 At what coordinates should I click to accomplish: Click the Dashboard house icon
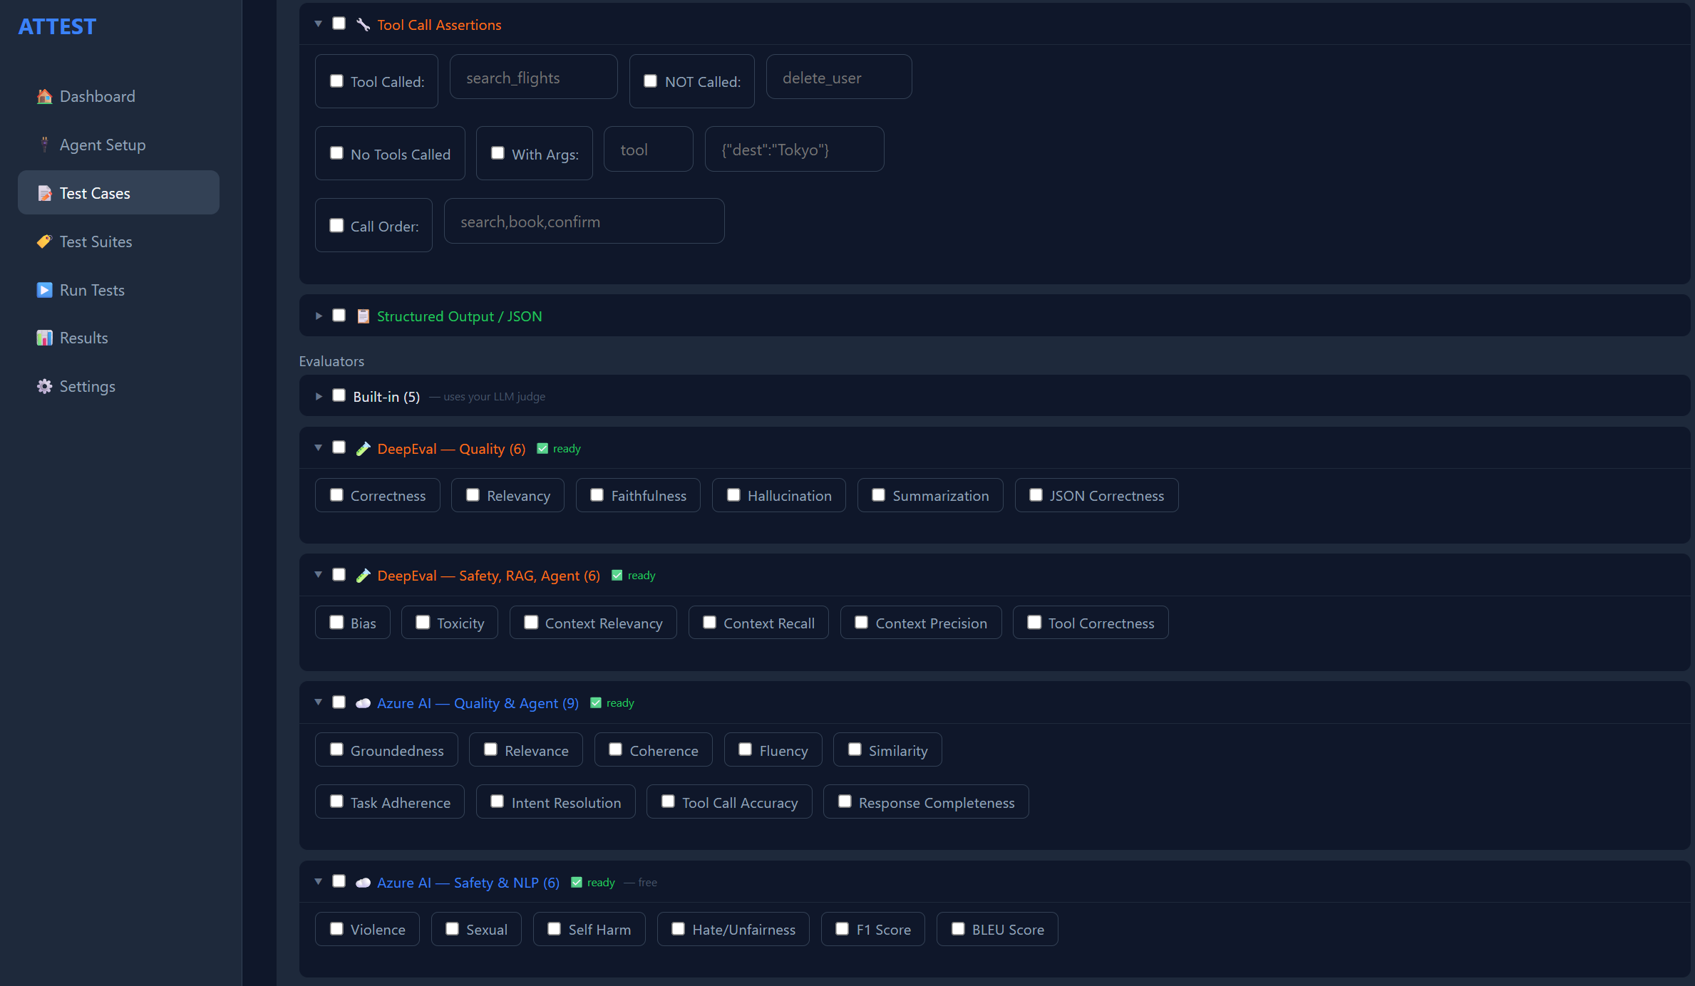coord(44,96)
